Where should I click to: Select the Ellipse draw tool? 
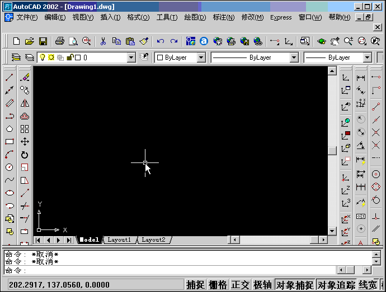(x=10, y=193)
